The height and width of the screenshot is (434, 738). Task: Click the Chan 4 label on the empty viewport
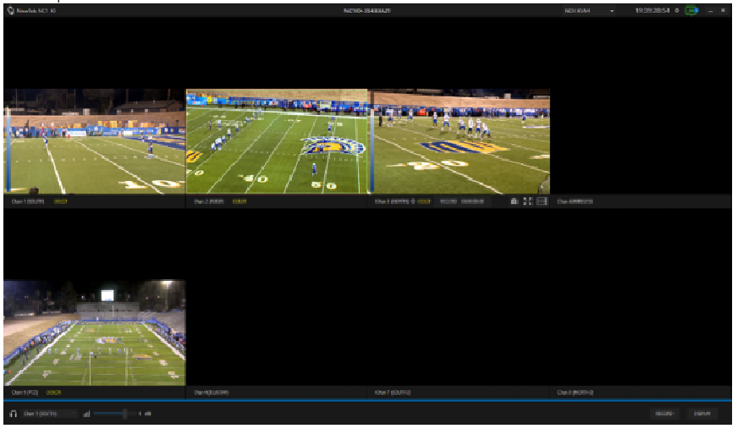point(576,202)
